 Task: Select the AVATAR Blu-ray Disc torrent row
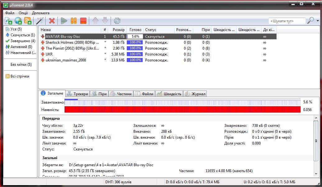[x=158, y=37]
